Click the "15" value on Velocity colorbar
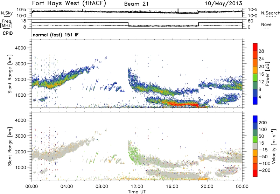The width and height of the screenshot is (280, 194). (261, 143)
